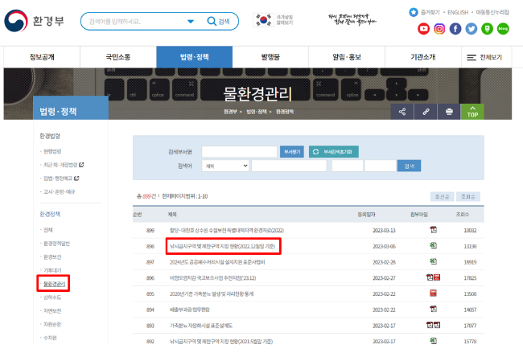This screenshot has width=523, height=357.
Task: Open the 기후대기 sidebar item
Action: tap(52, 270)
